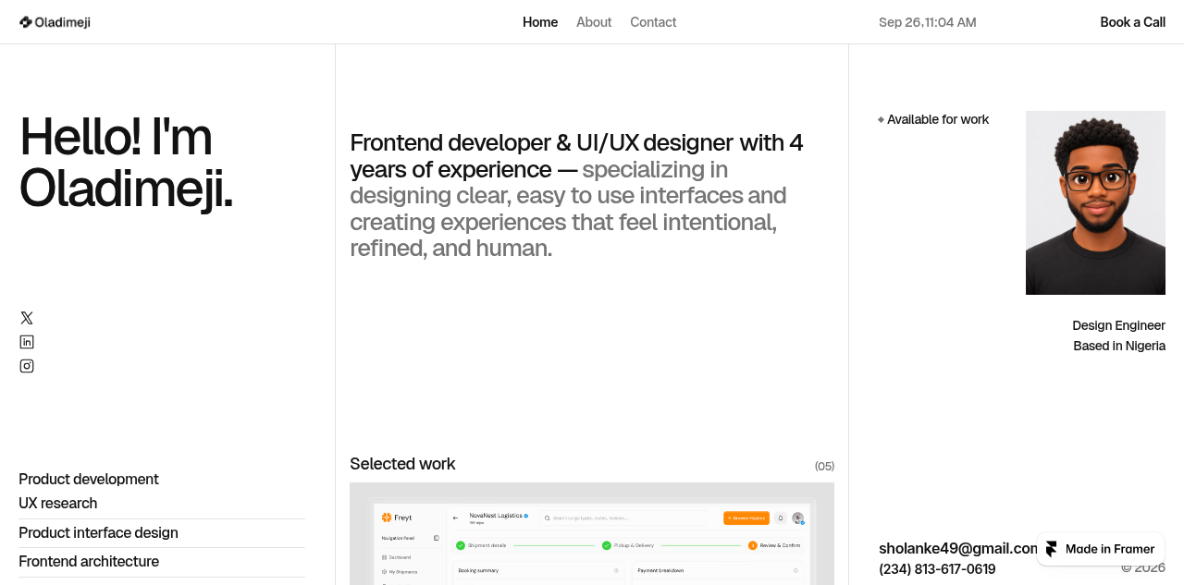
Task: Click the Book a Call link
Action: (x=1132, y=22)
